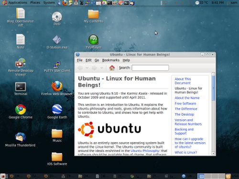The image size is (239, 179).
Task: Open Remote Desktop Viewer launcher
Action: [x=21, y=67]
